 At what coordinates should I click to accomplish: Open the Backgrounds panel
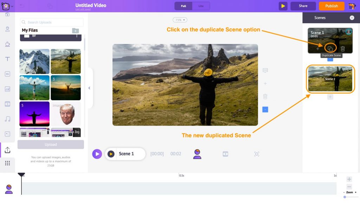[x=8, y=74]
